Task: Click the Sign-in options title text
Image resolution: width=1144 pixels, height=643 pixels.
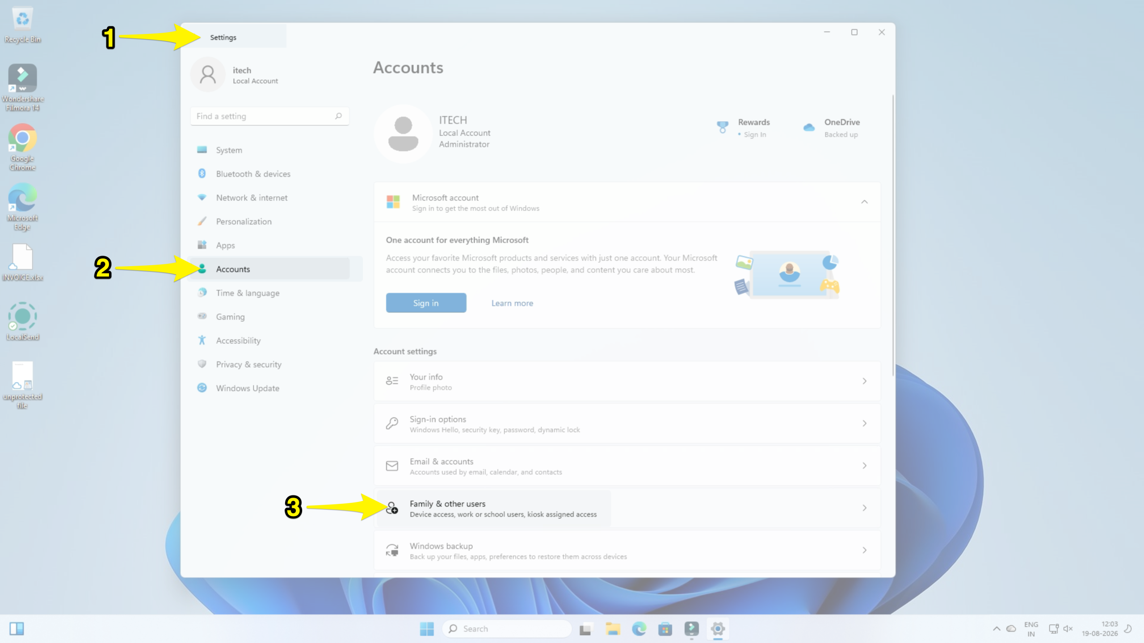Action: 438,419
